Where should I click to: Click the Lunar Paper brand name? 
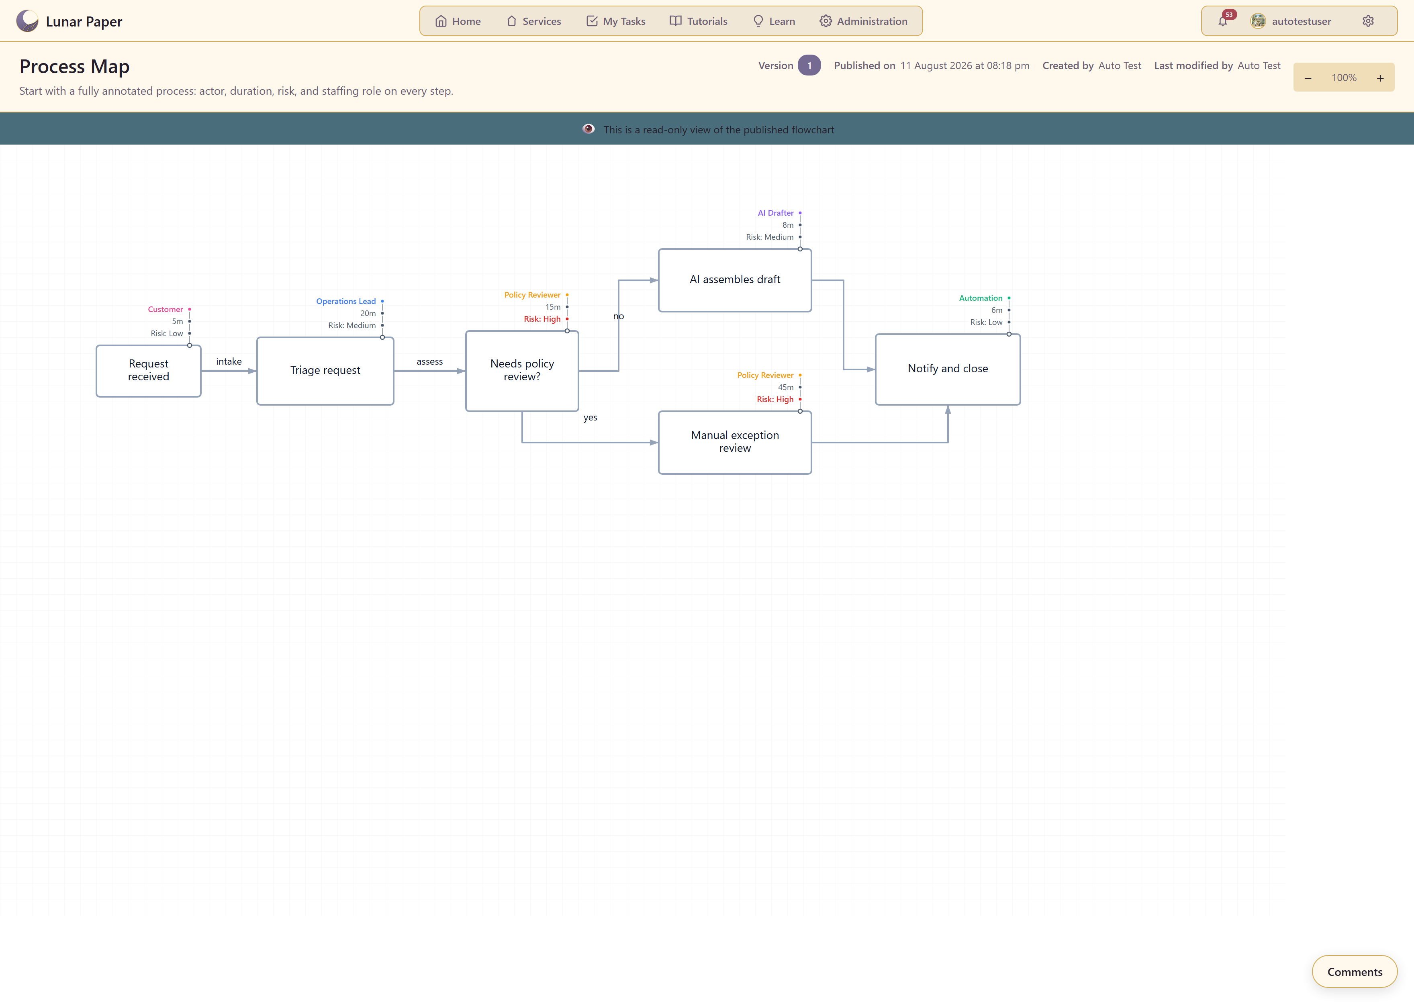coord(84,22)
